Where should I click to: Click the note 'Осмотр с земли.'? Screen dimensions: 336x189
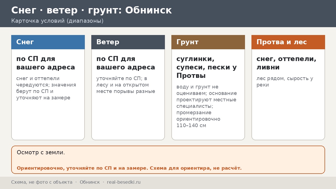[41, 153]
